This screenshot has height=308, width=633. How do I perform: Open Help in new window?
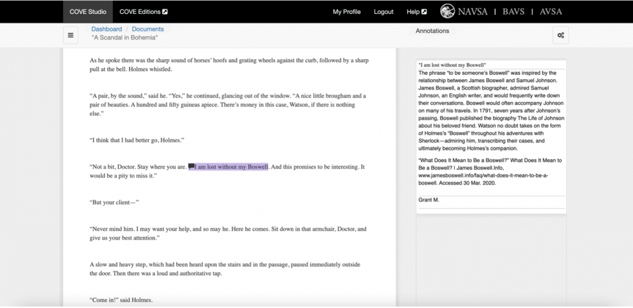pyautogui.click(x=417, y=12)
